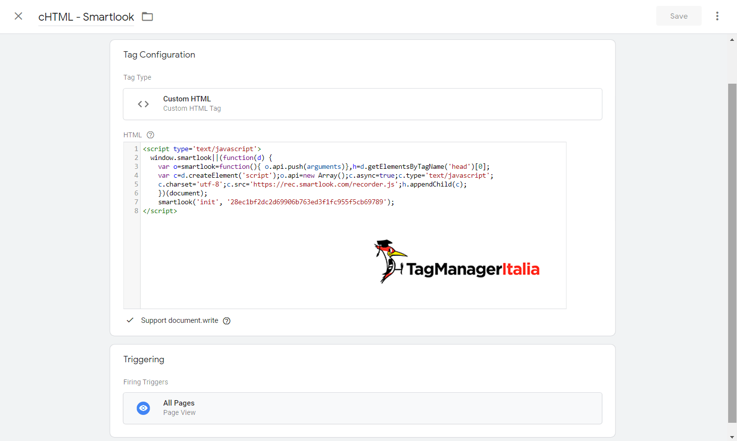The width and height of the screenshot is (737, 441).
Task: Click line number 1 in editor gutter
Action: click(136, 149)
